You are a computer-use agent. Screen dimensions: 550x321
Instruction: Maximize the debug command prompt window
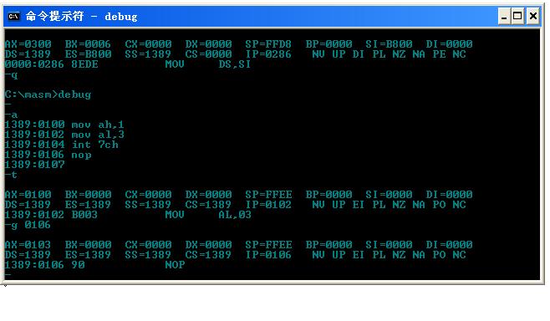click(517, 16)
